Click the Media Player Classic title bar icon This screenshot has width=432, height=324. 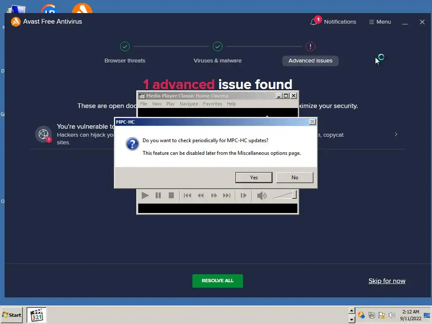click(x=142, y=96)
